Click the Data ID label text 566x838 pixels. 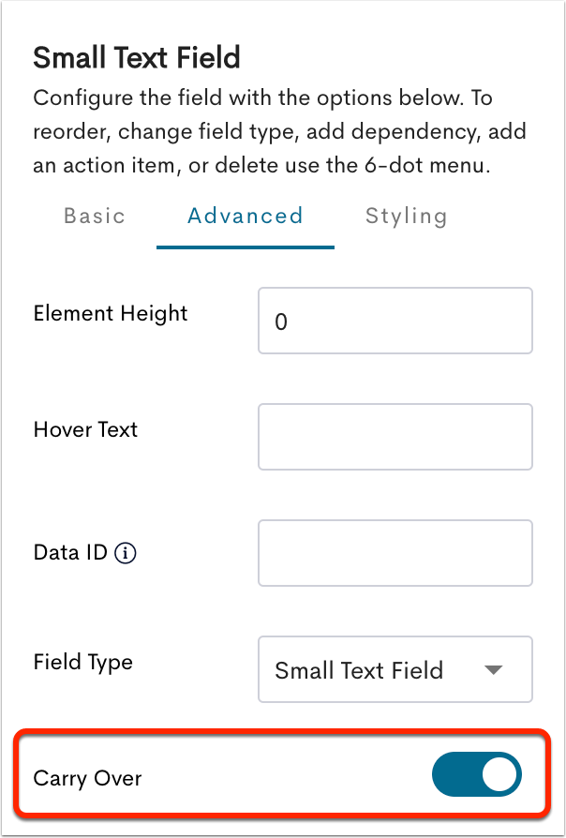click(70, 553)
